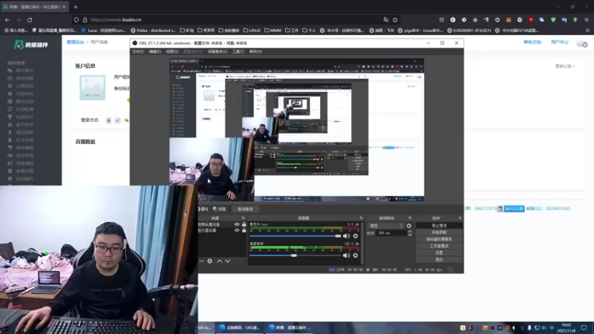The height and width of the screenshot is (334, 594).
Task: Open transition properties gear in OBS
Action: 409,226
